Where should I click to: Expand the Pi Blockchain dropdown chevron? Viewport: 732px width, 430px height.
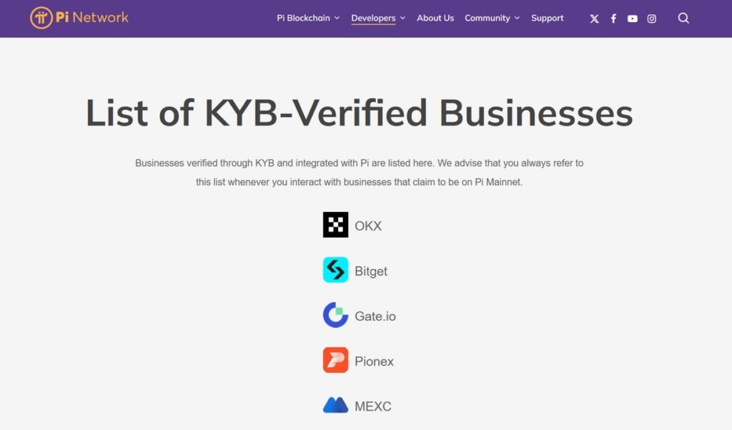point(337,18)
